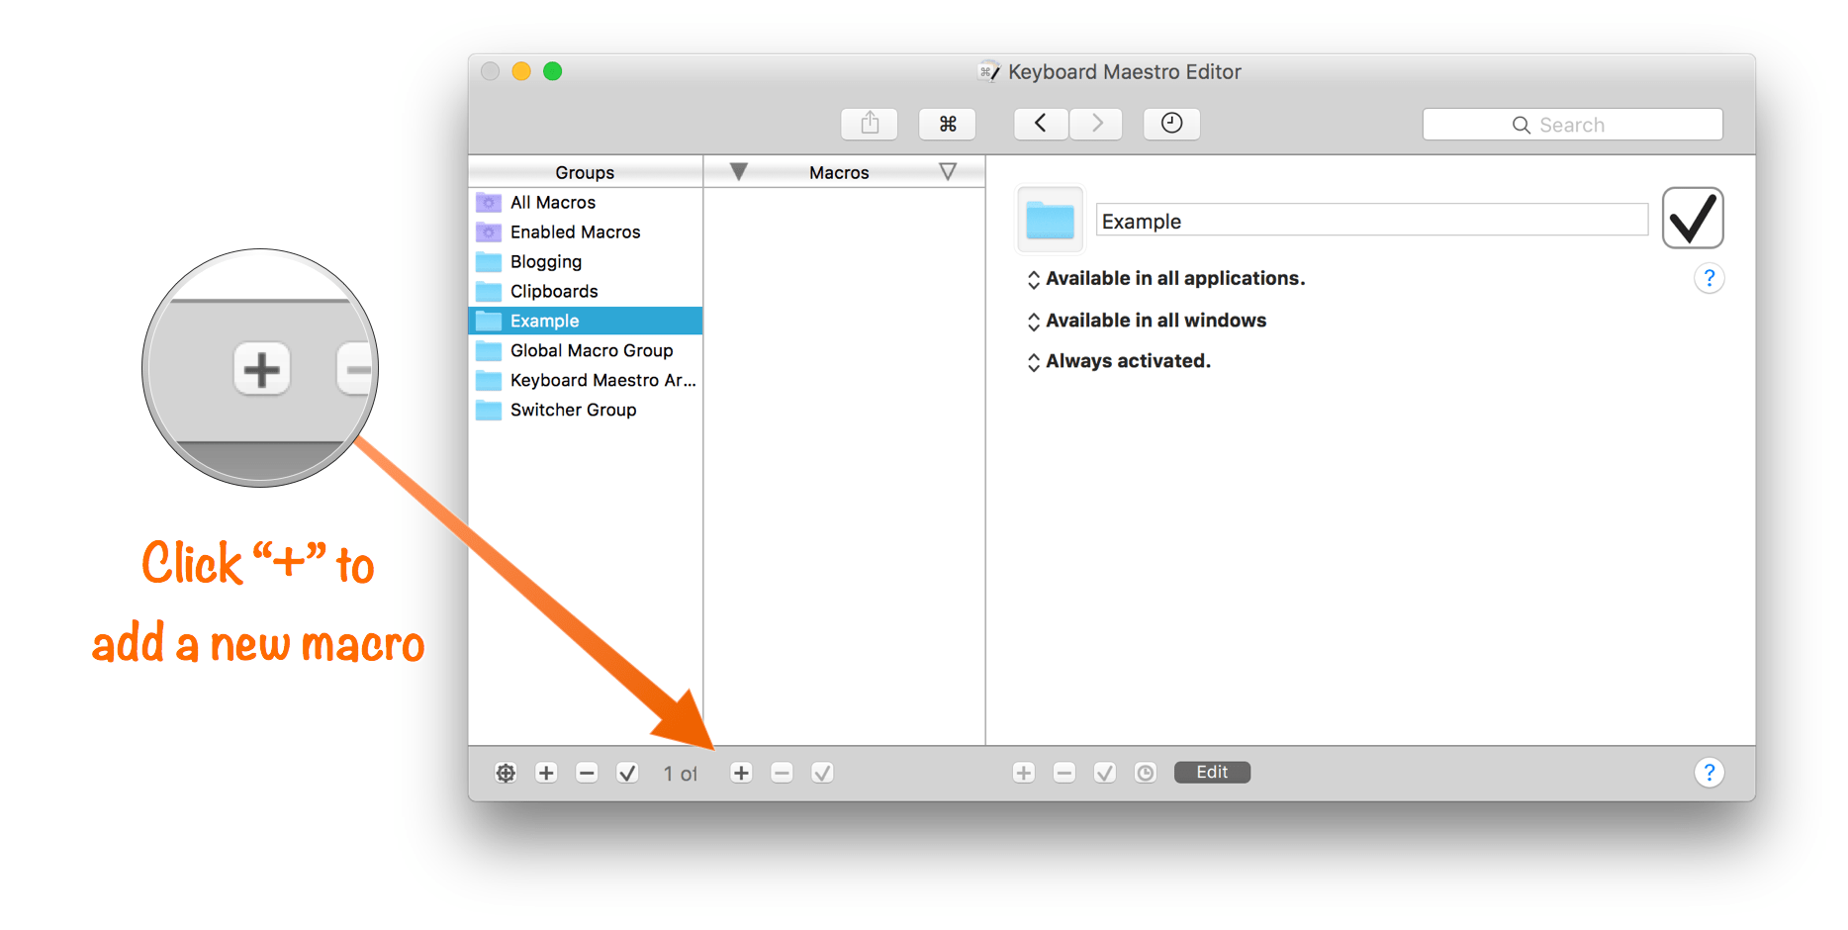Toggle the large Example group enabled checkbox

[x=1693, y=218]
